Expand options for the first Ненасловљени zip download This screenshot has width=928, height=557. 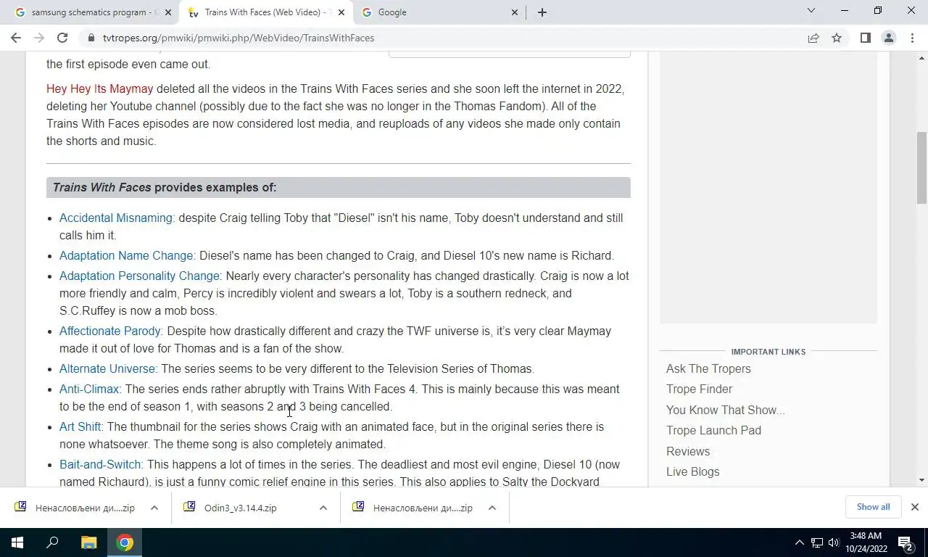coord(154,508)
